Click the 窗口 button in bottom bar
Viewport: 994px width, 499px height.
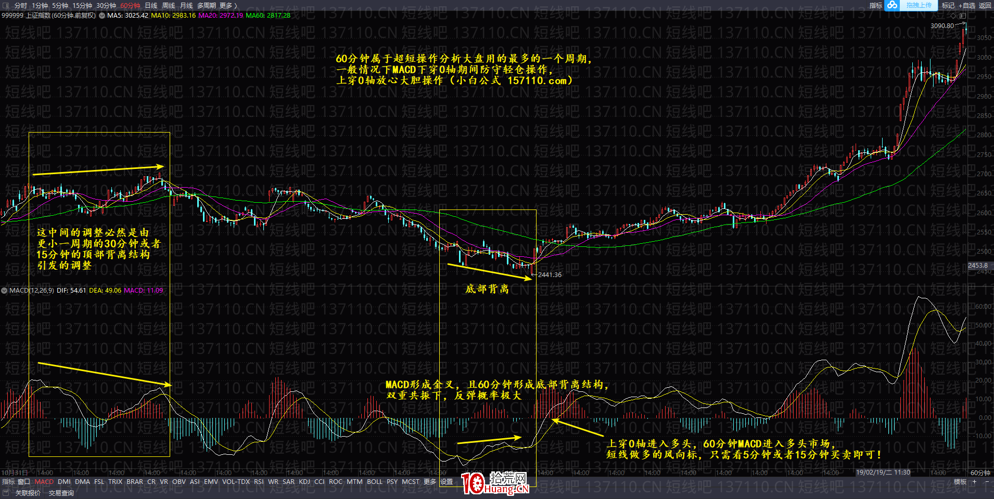24,482
